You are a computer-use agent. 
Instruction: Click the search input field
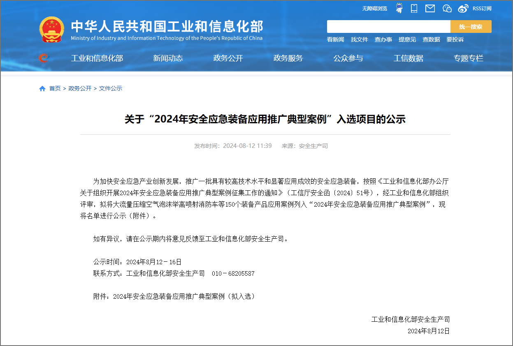389,27
